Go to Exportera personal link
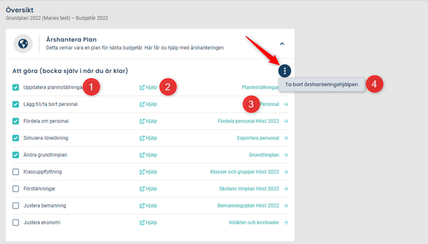This screenshot has height=244, width=428. coord(258,138)
